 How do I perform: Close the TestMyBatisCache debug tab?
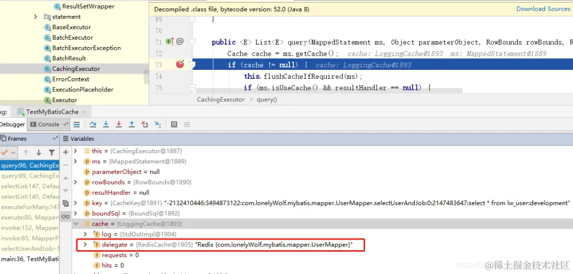[x=84, y=112]
